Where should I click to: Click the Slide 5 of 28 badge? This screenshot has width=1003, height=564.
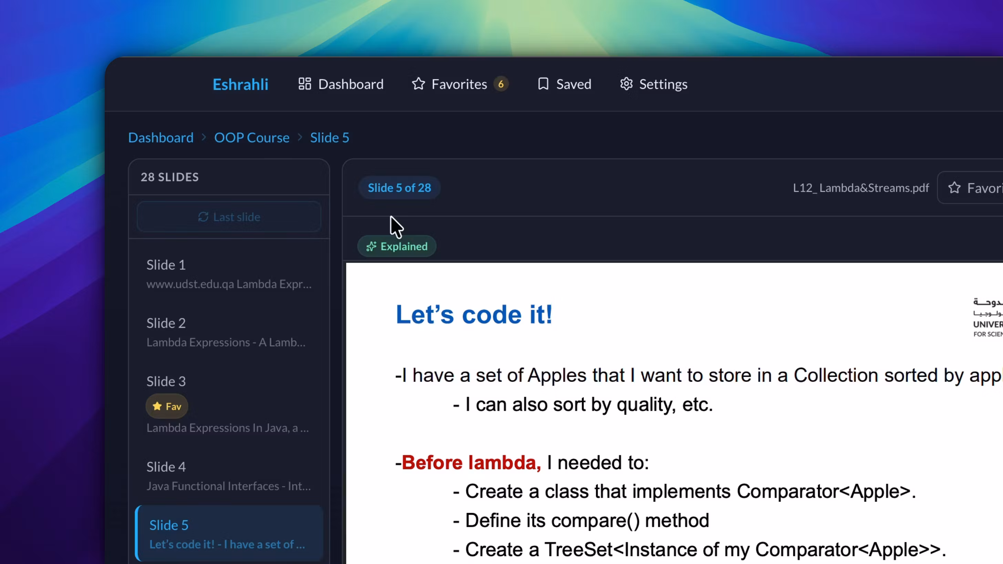click(399, 188)
